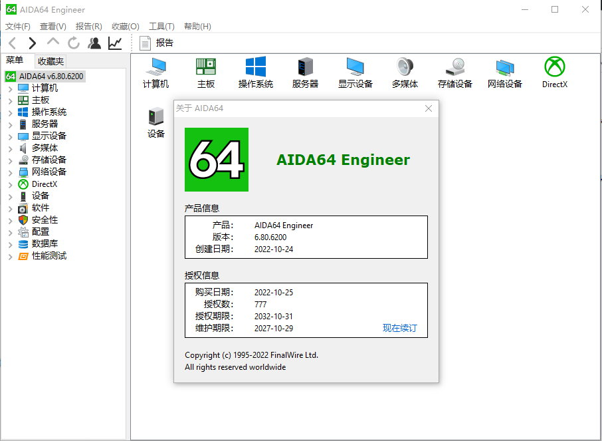
Task: Open the 计算机 icon in main pane
Action: coord(156,73)
